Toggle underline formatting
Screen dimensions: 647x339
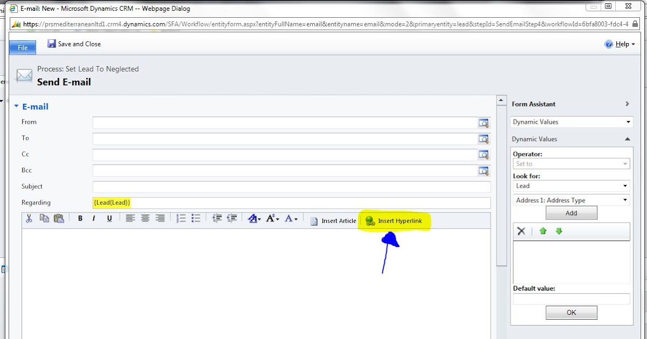109,218
